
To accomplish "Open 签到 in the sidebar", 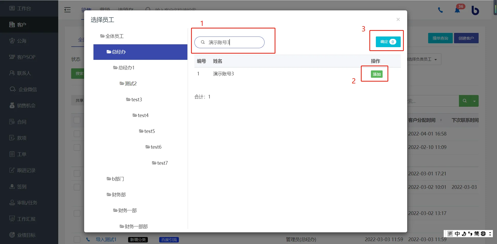I will (x=29, y=186).
